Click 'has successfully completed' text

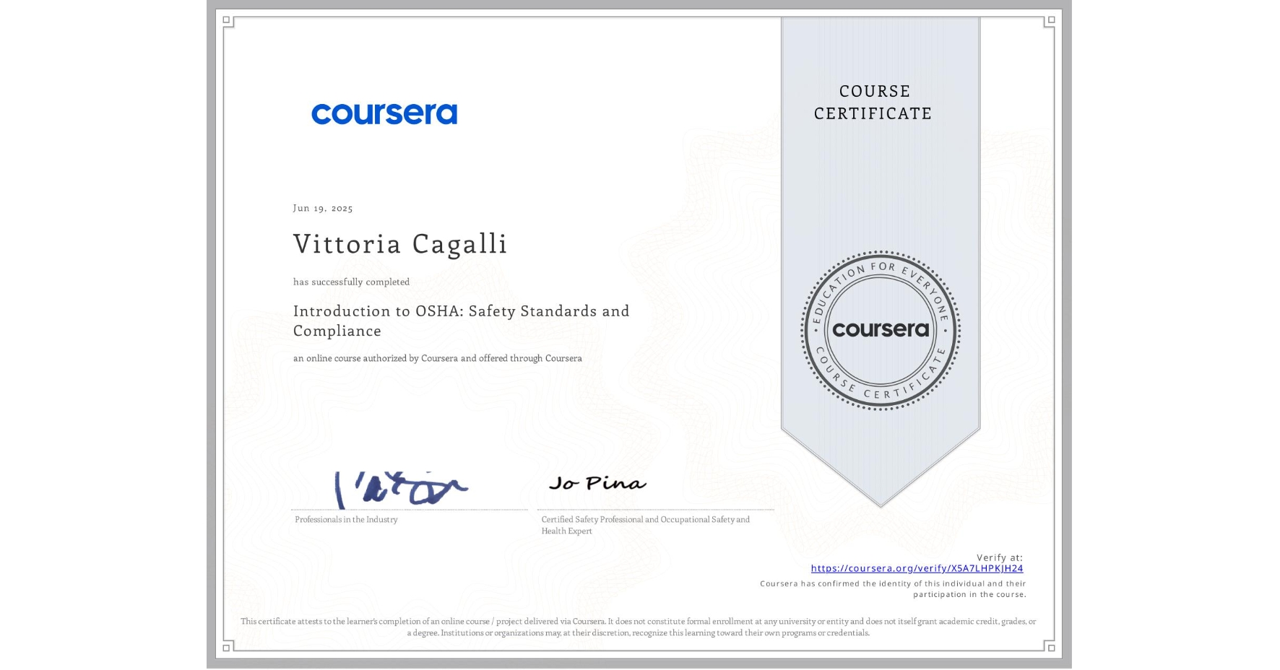click(351, 282)
